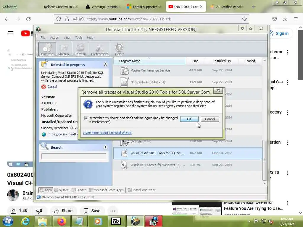Click the Visual Studio 2010 Tools row icon

(x=124, y=153)
